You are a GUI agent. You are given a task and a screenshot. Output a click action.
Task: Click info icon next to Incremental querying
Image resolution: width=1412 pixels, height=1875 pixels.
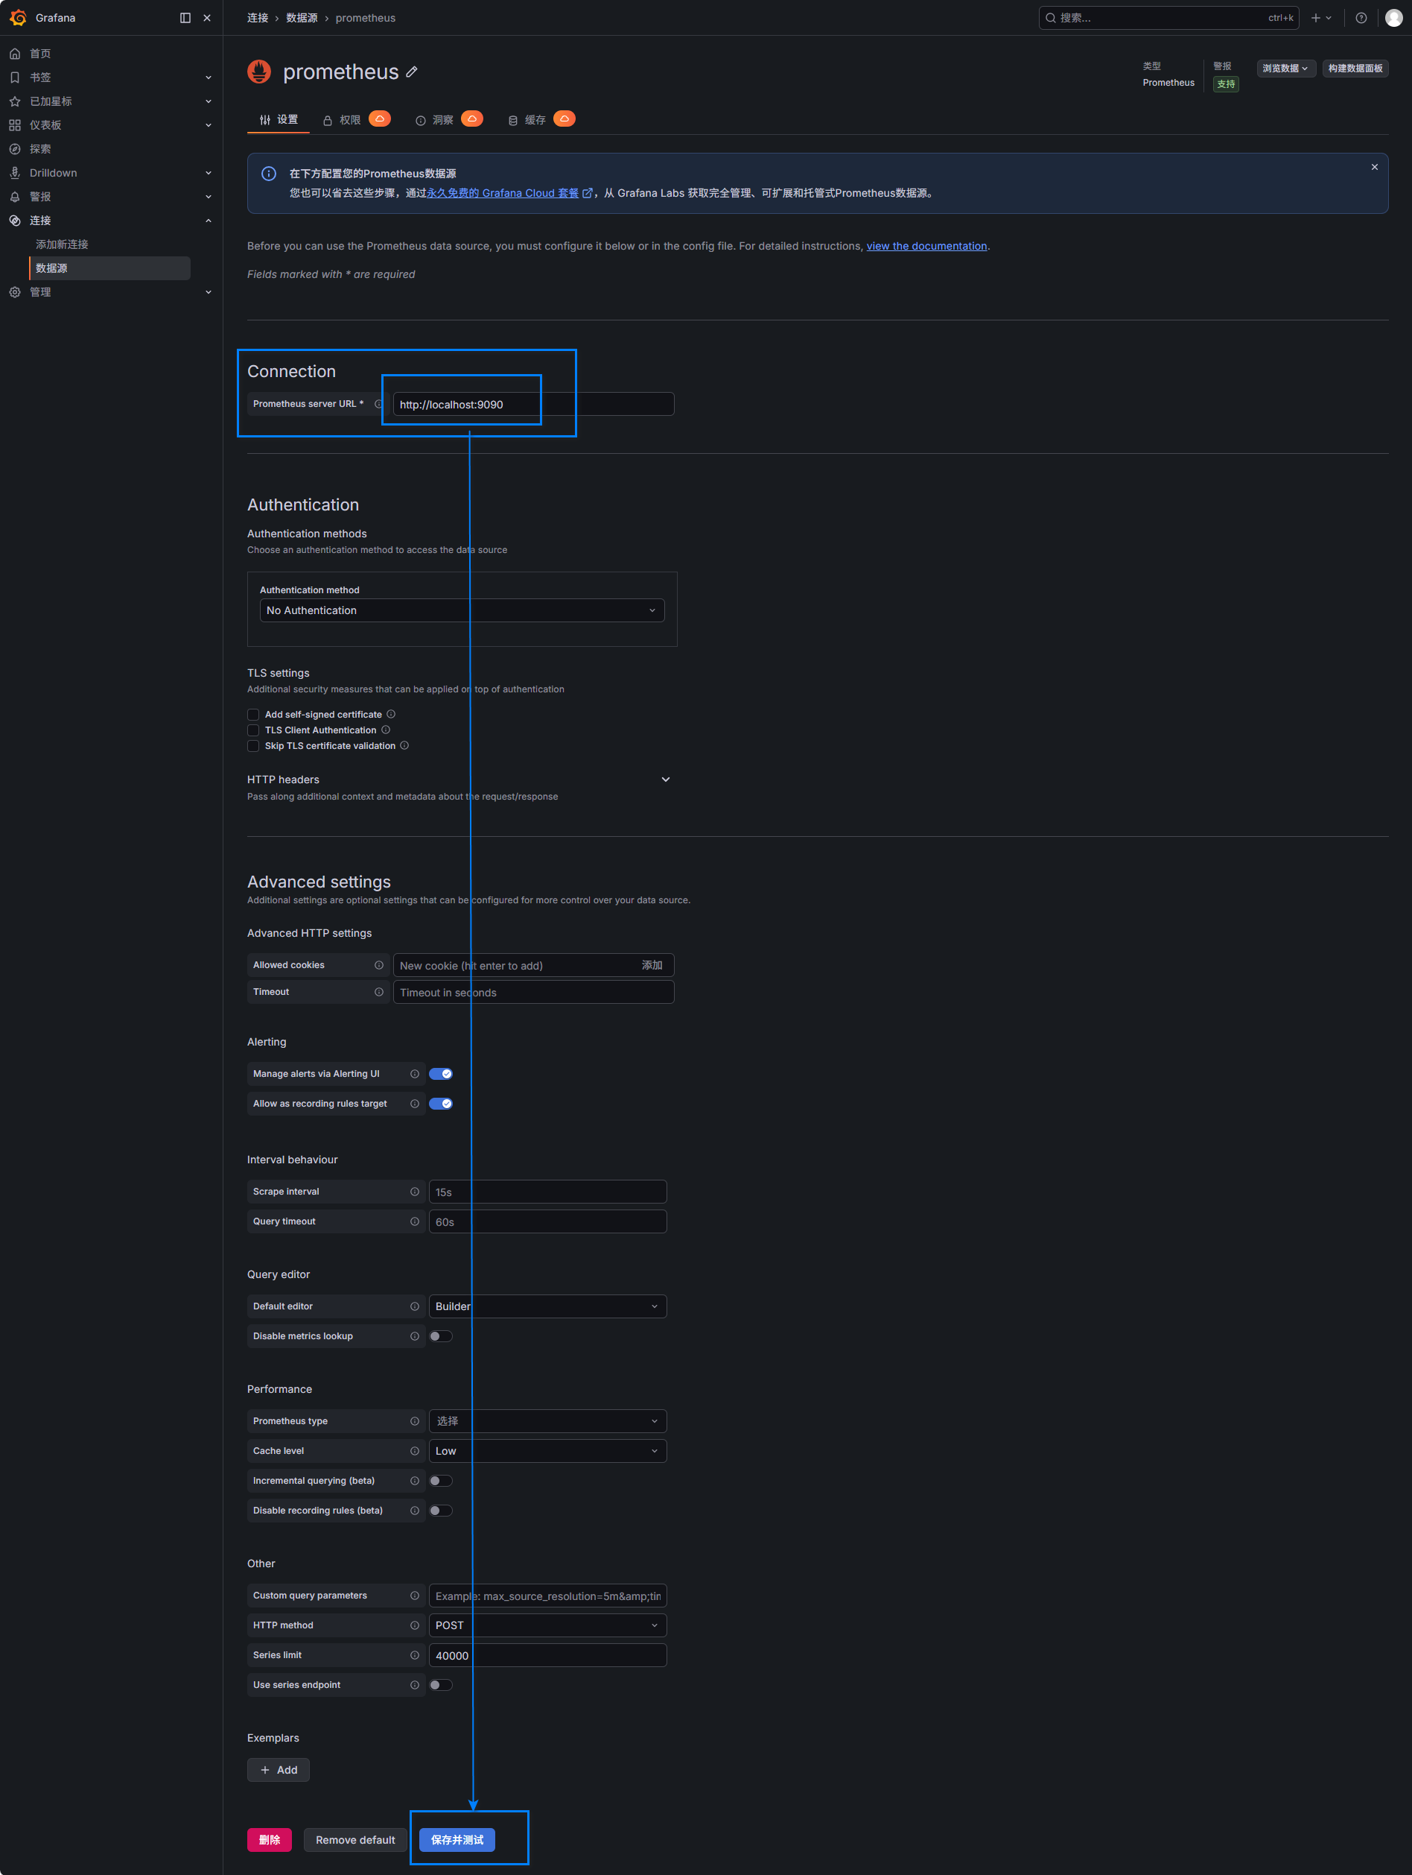[414, 1481]
